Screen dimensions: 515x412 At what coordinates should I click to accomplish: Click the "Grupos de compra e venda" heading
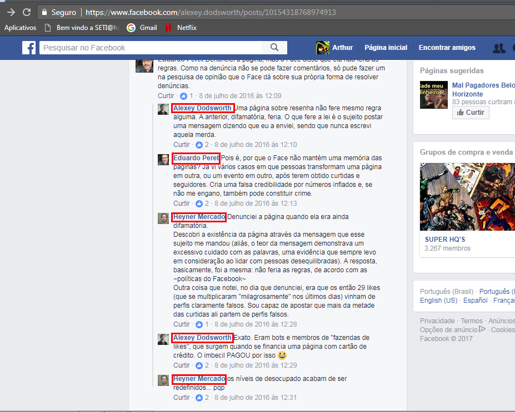[466, 152]
